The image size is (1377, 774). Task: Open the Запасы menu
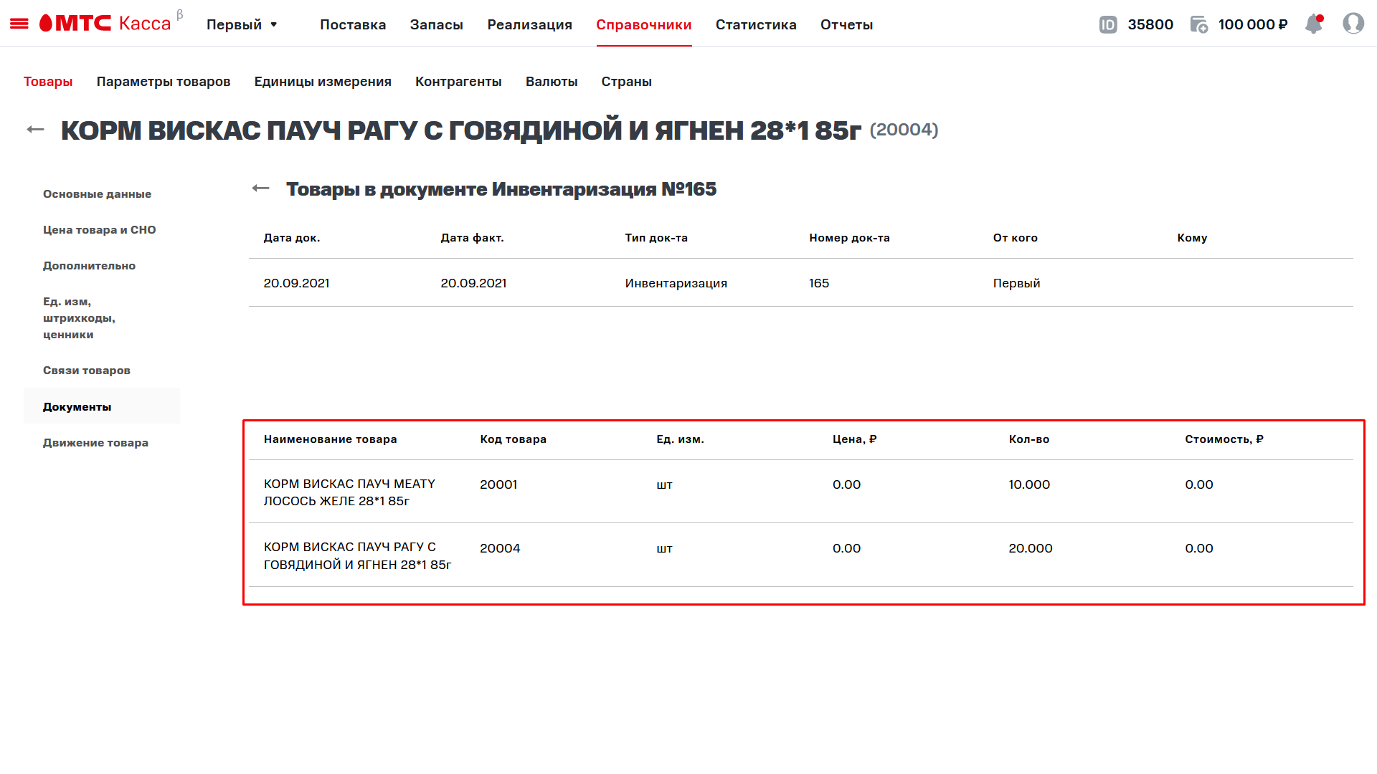[x=437, y=24]
